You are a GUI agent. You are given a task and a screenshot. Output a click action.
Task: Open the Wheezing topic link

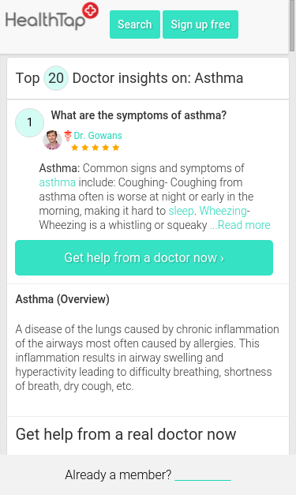pyautogui.click(x=223, y=211)
